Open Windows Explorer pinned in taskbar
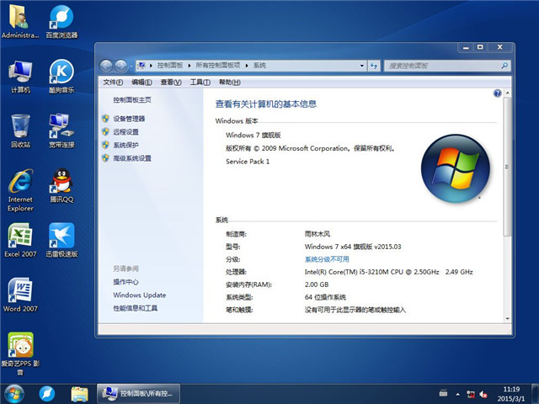The height and width of the screenshot is (404, 539). click(x=79, y=394)
